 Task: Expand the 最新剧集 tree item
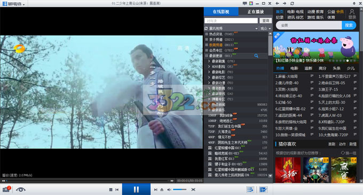pos(209,61)
